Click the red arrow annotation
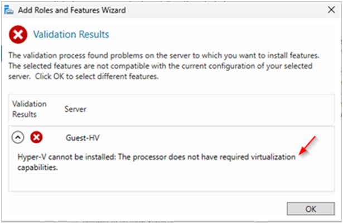 pyautogui.click(x=307, y=145)
